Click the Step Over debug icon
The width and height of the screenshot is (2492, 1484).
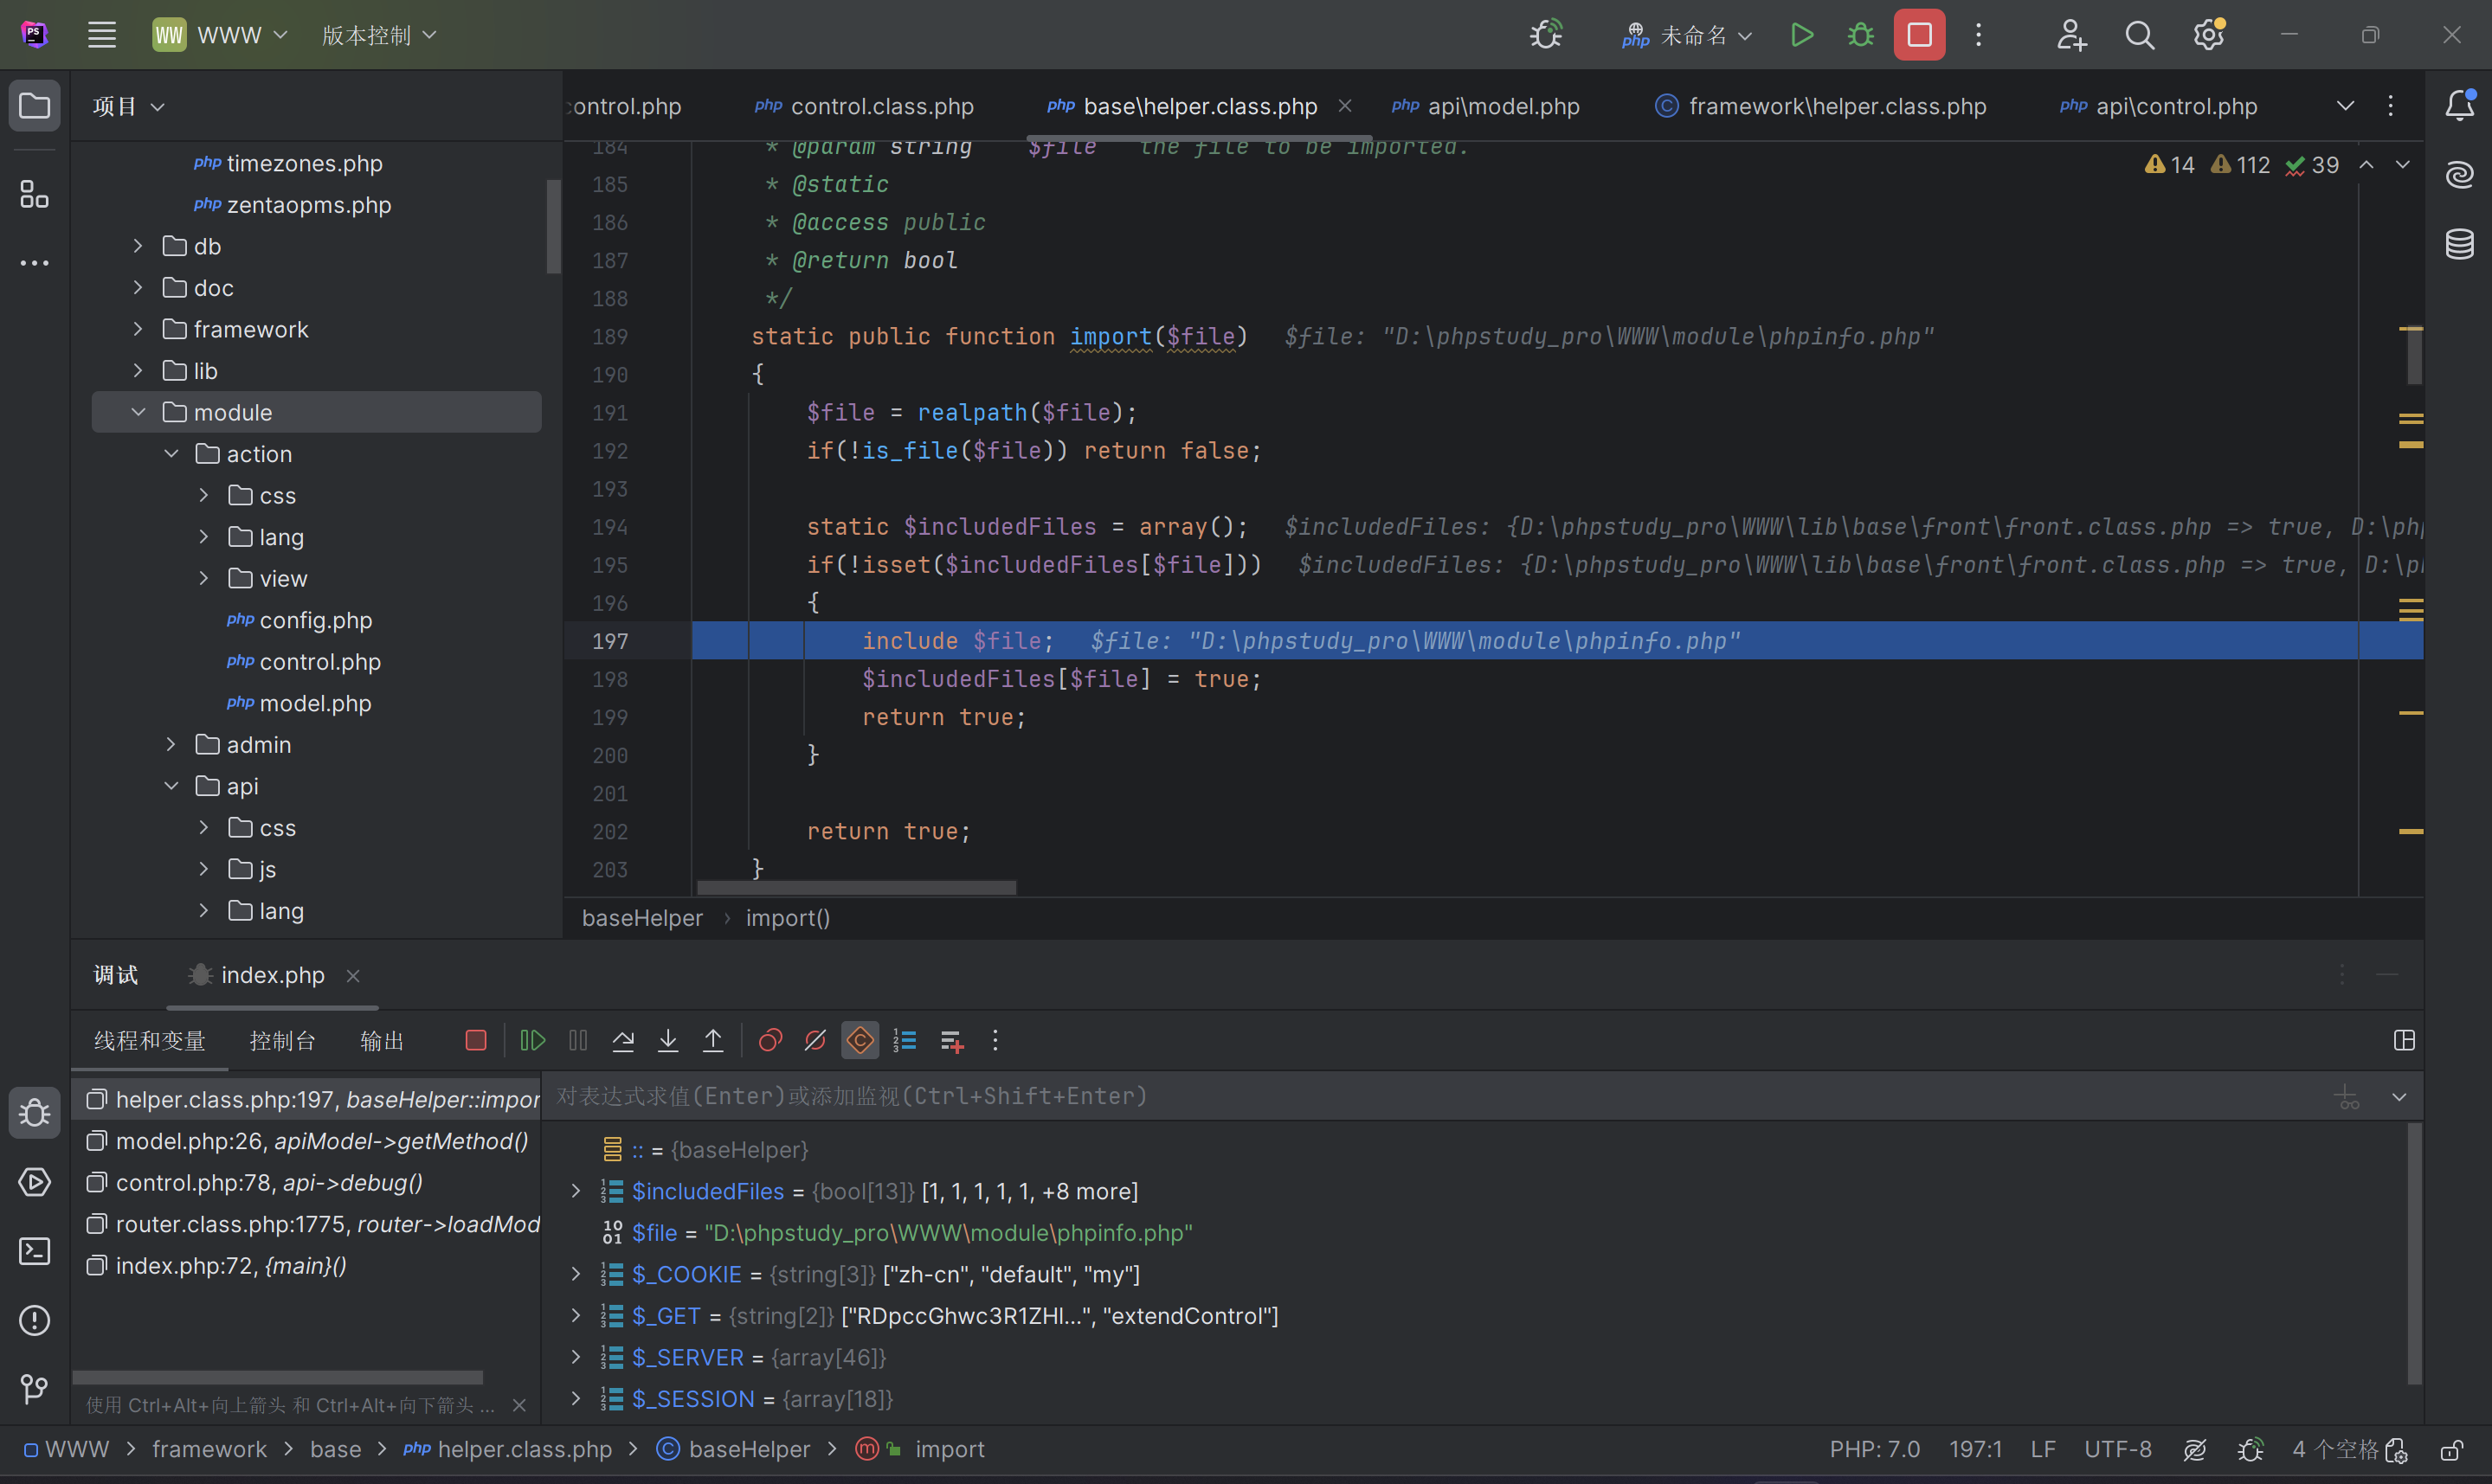click(623, 1041)
